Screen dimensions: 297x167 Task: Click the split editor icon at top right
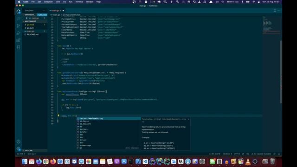(275, 11)
